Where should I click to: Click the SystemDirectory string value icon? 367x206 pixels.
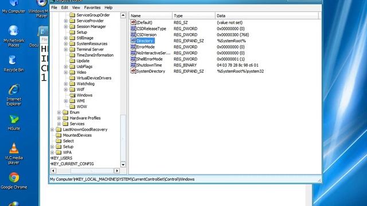(133, 71)
